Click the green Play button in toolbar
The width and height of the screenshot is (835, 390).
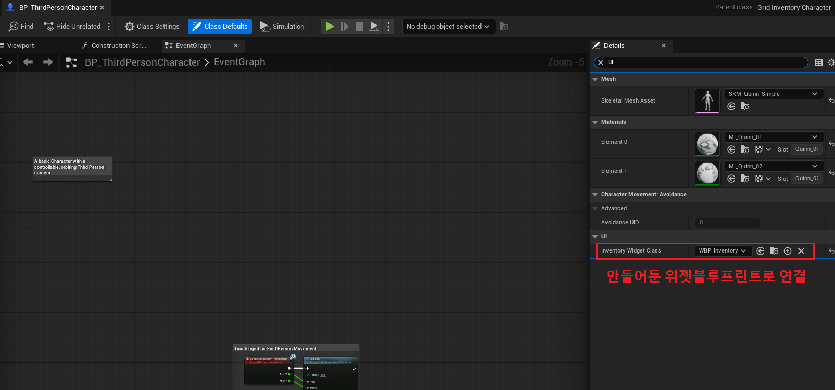pos(330,27)
